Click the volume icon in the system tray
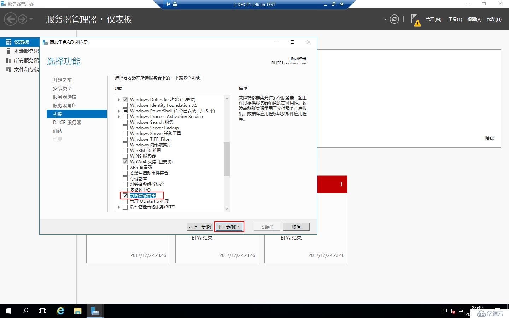 tap(452, 311)
